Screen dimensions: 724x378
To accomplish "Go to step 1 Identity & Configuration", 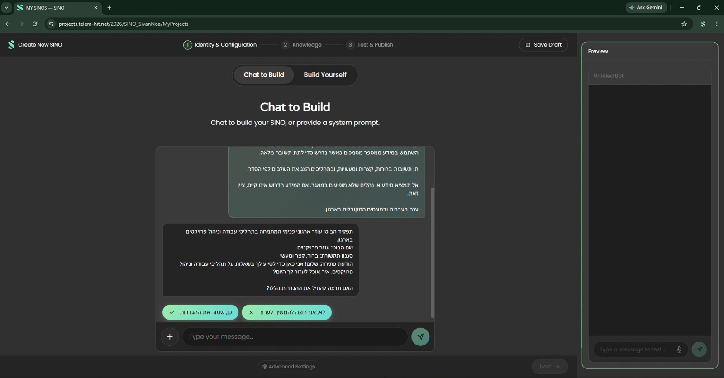I will [220, 45].
